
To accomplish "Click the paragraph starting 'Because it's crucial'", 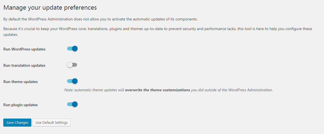I will pyautogui.click(x=158, y=32).
